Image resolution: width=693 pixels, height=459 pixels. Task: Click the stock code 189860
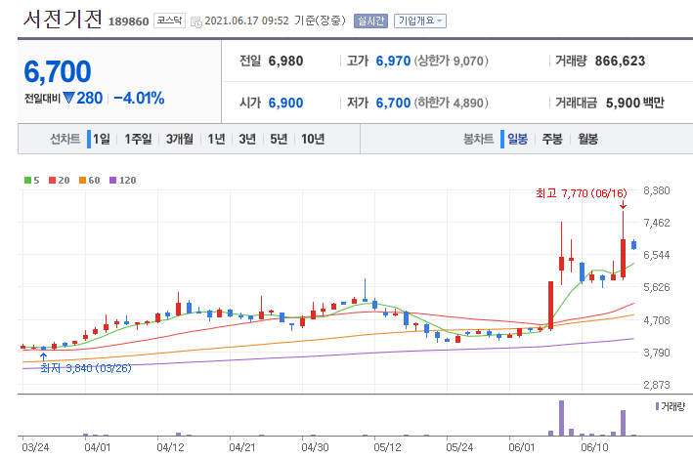tap(129, 21)
